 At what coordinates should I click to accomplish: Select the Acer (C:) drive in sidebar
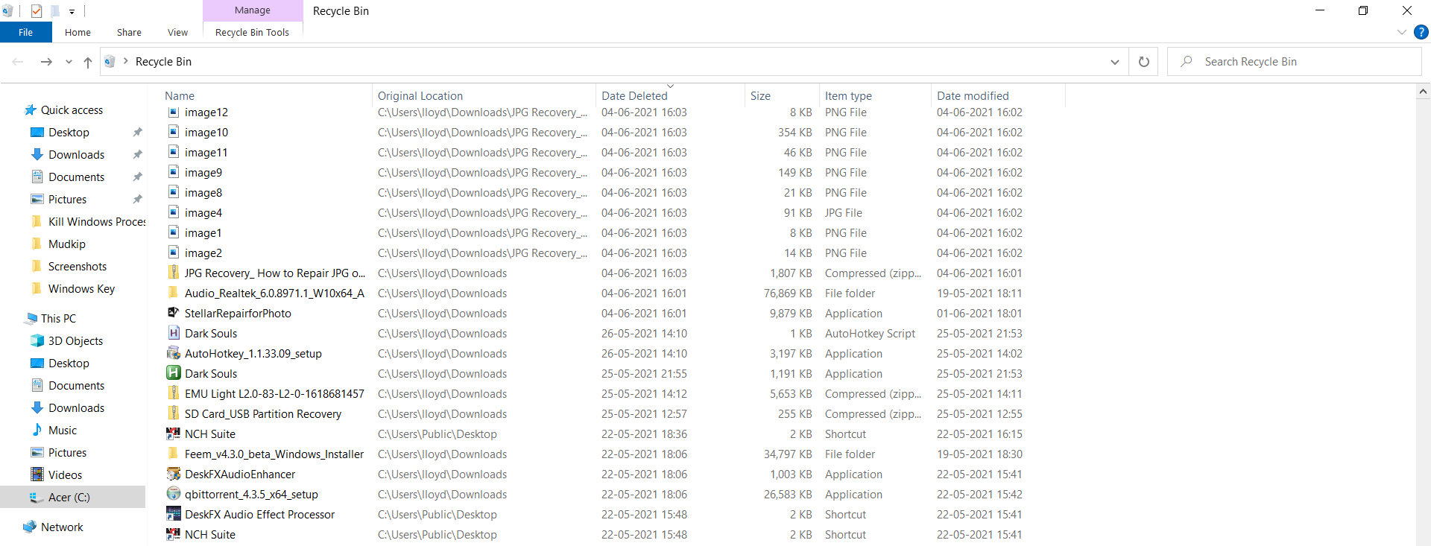point(69,497)
